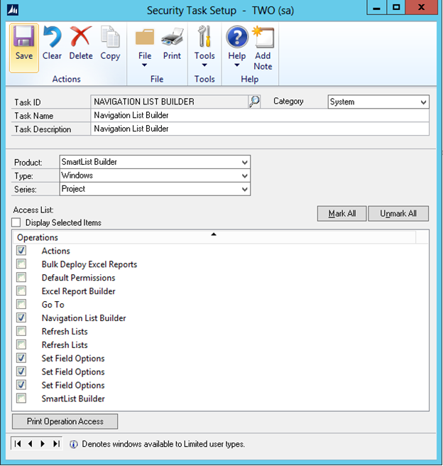Viewport: 443px width, 466px height.
Task: Click the Dynamics GP logo in title bar
Action: click(13, 11)
